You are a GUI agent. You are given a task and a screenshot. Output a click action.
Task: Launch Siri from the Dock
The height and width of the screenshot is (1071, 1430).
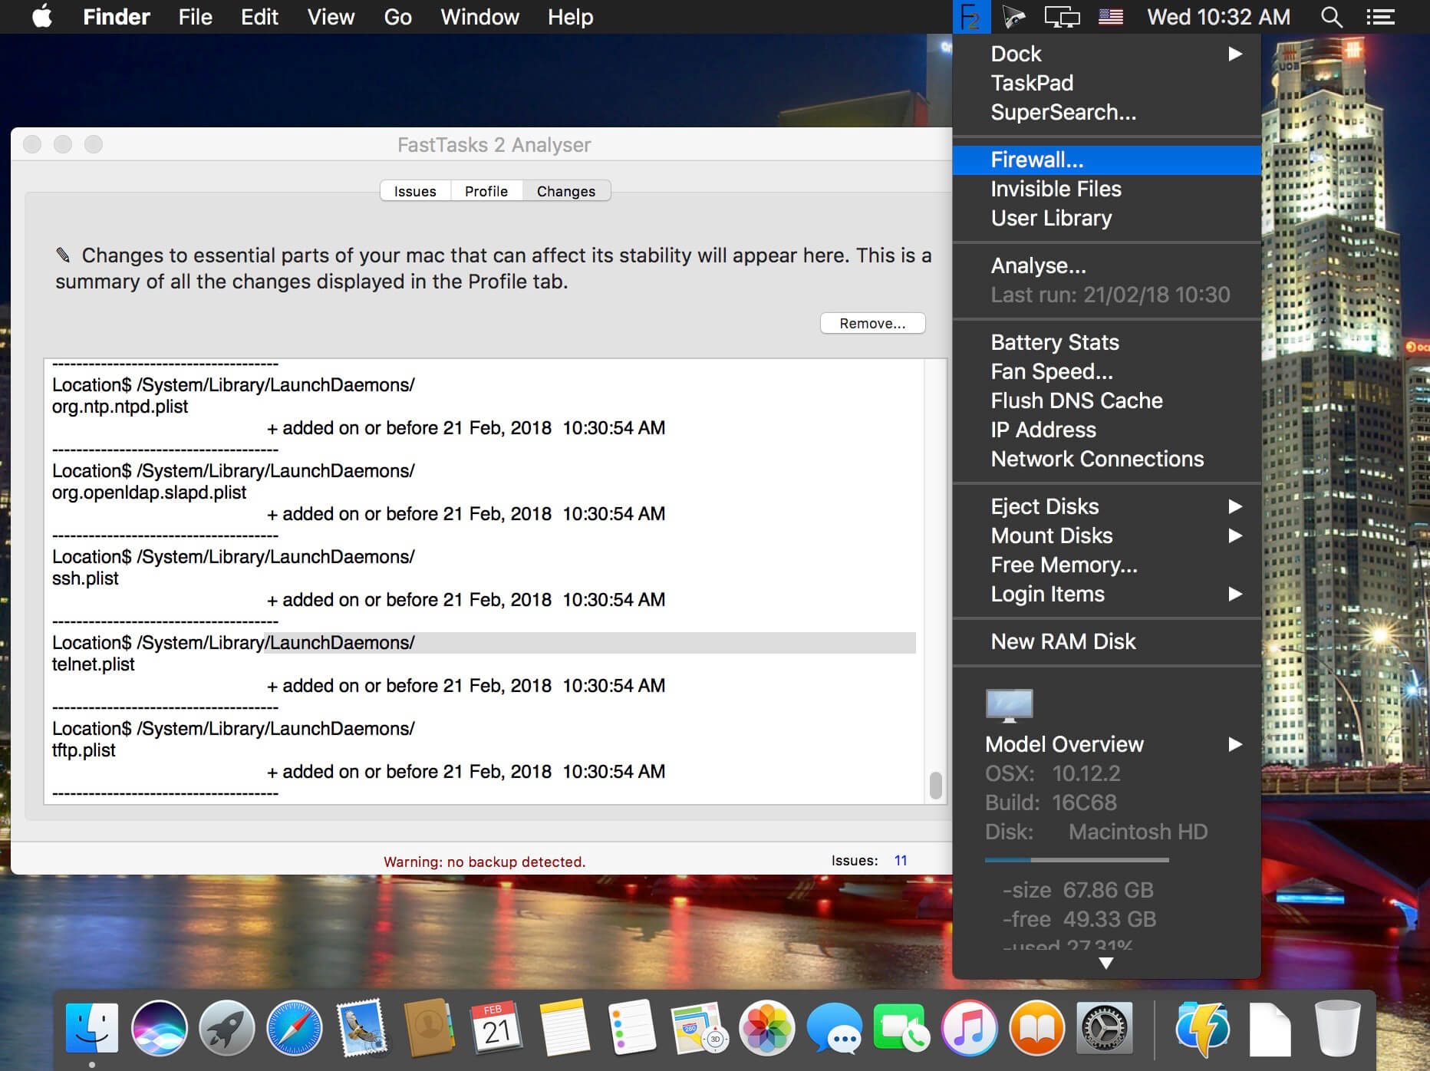coord(160,1028)
